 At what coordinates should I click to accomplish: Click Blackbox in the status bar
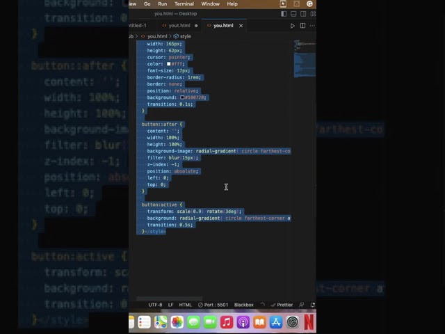(x=244, y=305)
